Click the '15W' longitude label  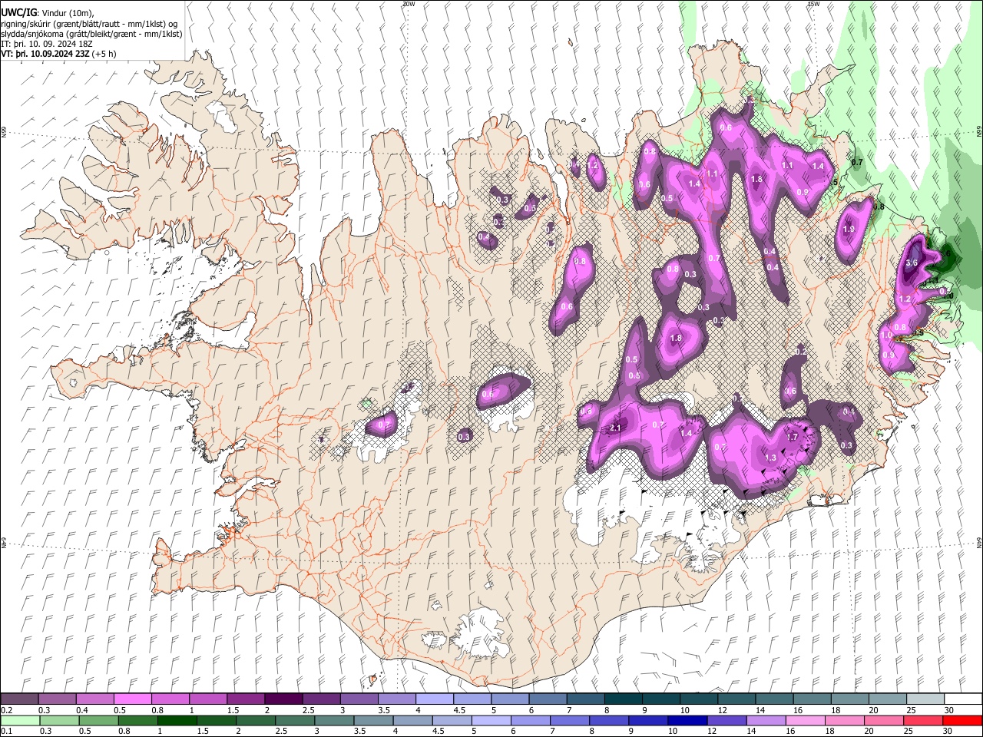813,4
